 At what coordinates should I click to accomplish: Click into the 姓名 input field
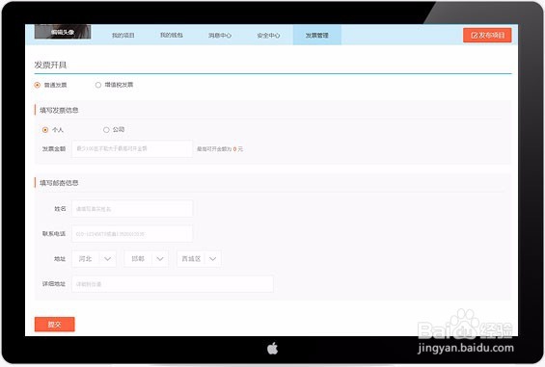(132, 209)
